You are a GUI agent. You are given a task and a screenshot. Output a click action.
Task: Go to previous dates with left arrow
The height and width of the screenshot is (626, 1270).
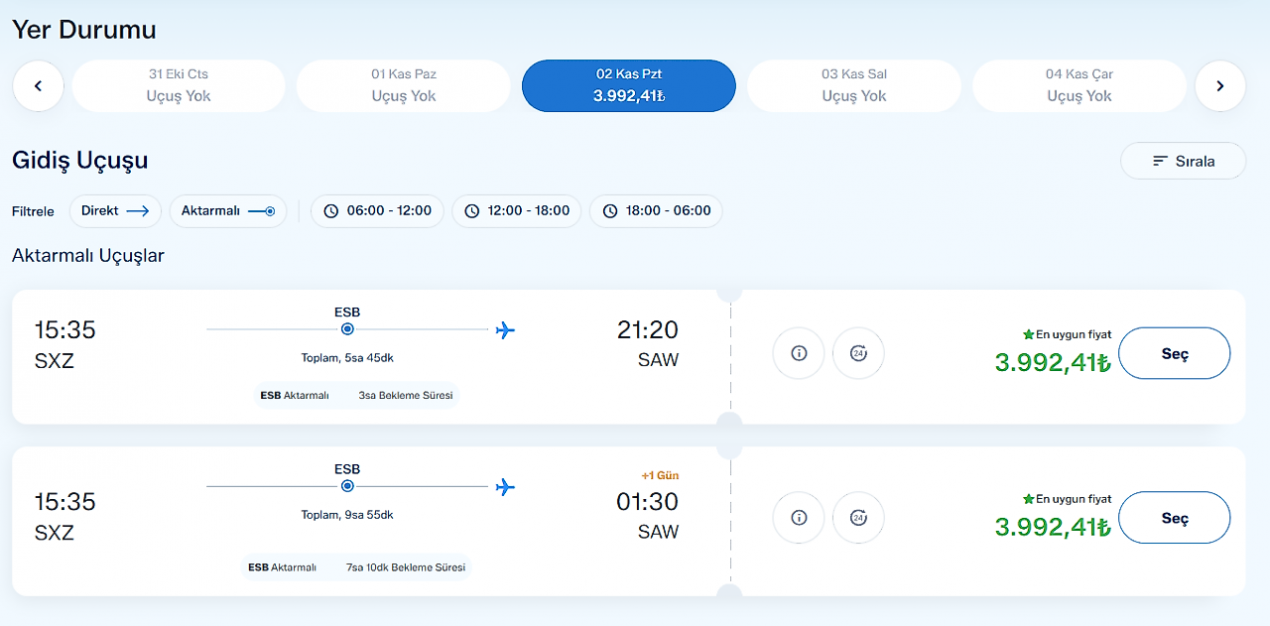click(39, 86)
